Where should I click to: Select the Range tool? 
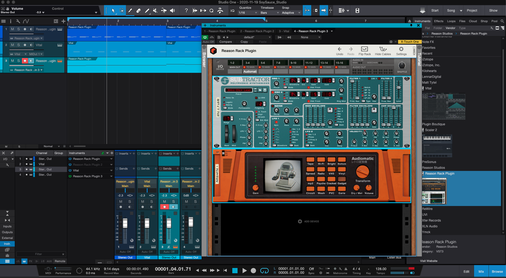[122, 11]
